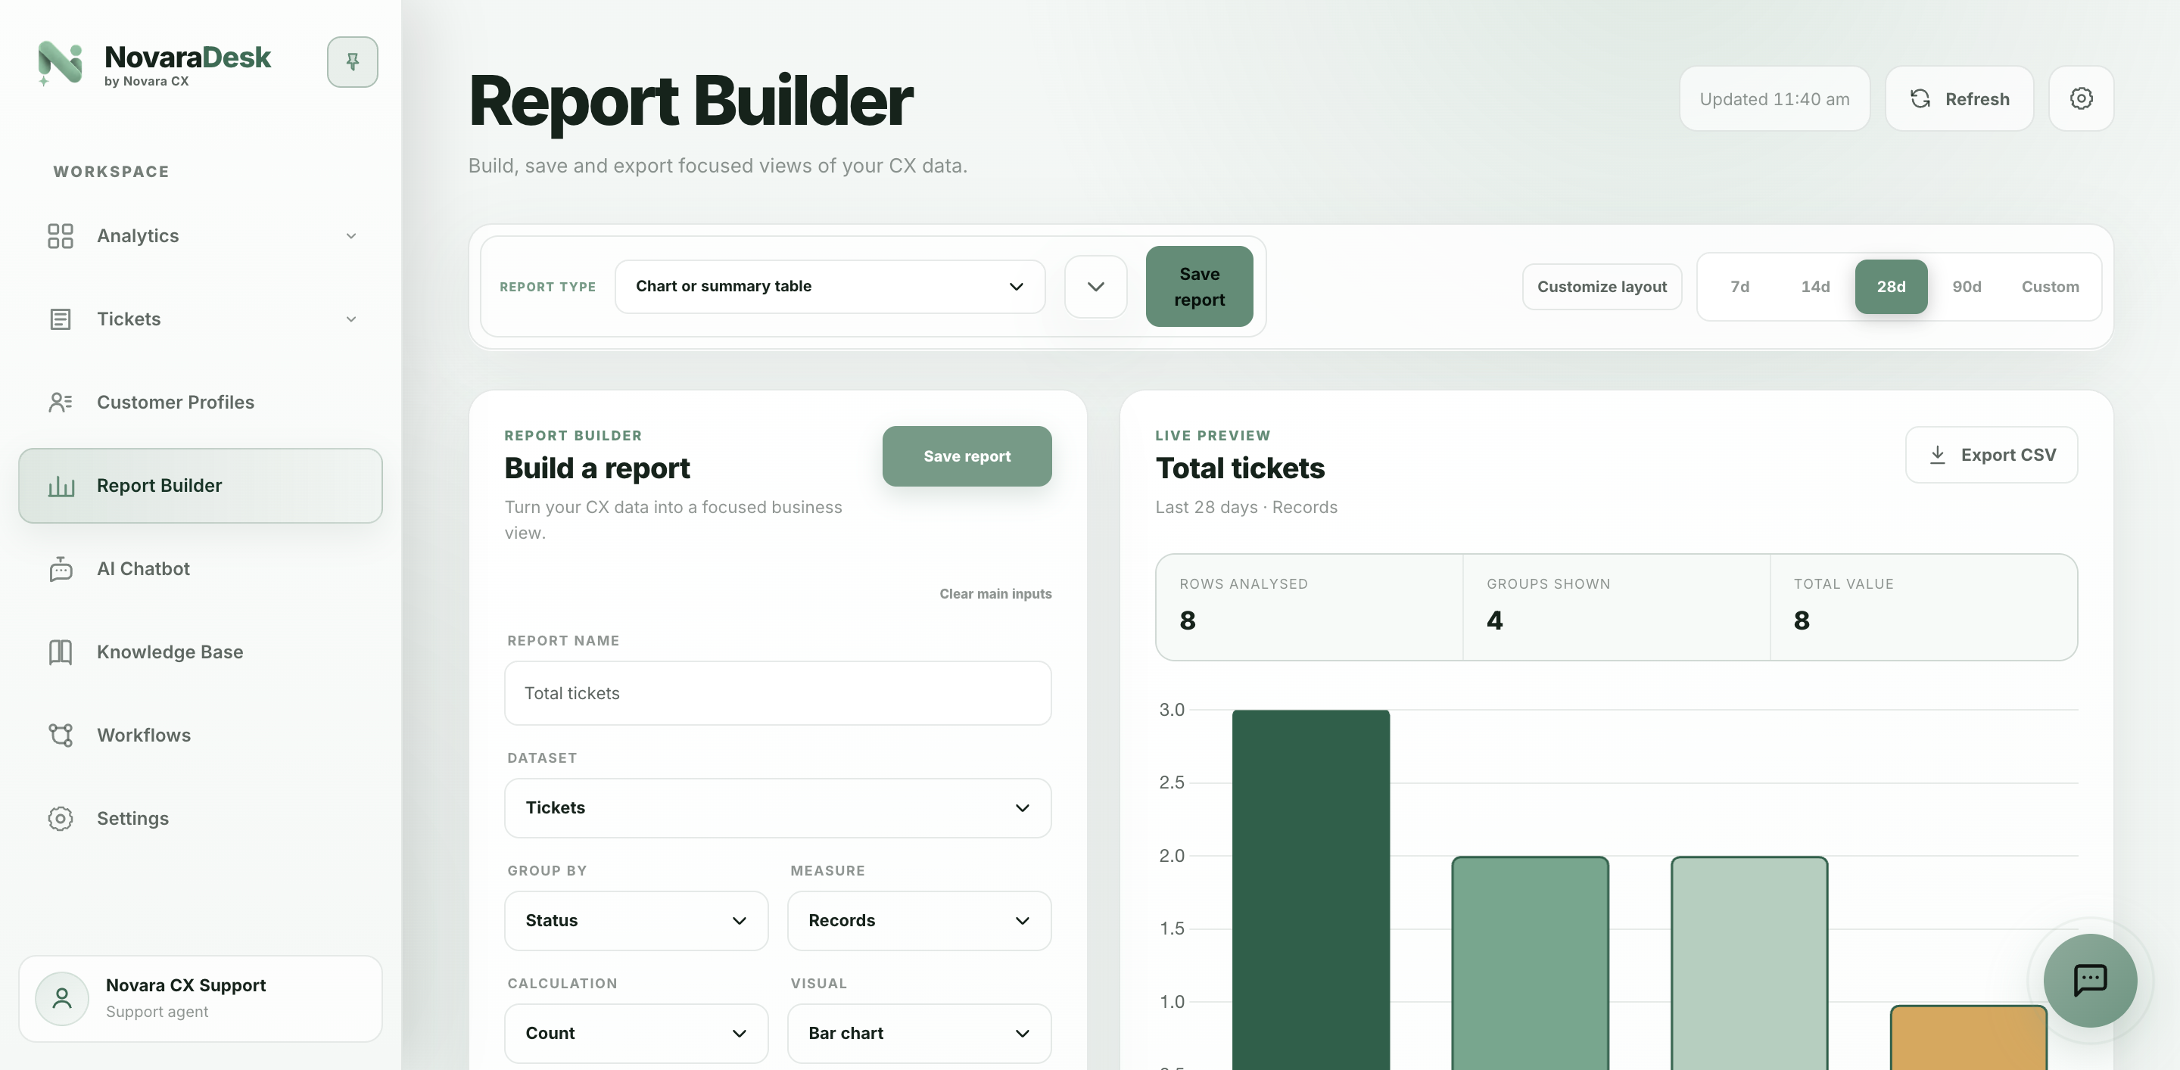Select the Custom date range
Viewport: 2180px width, 1070px height.
2050,287
